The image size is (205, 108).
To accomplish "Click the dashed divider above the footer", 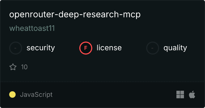I will [102, 82].
